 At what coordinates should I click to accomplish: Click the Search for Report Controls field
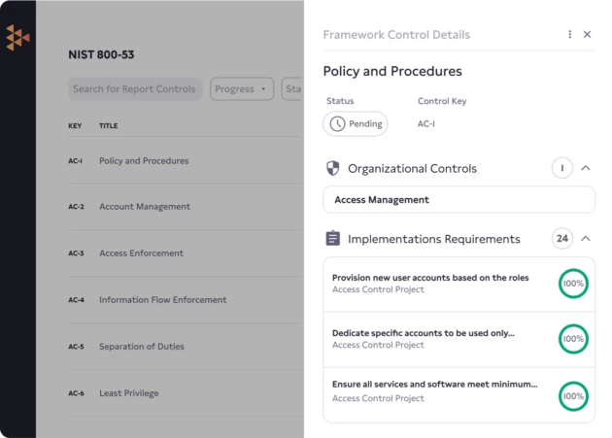pos(135,89)
